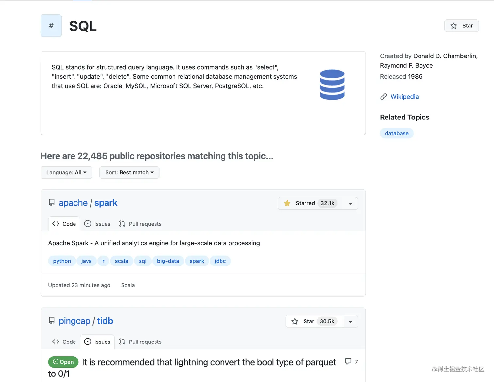Screen dimensions: 494x382
Task: Open the Wikipedia link
Action: (404, 97)
